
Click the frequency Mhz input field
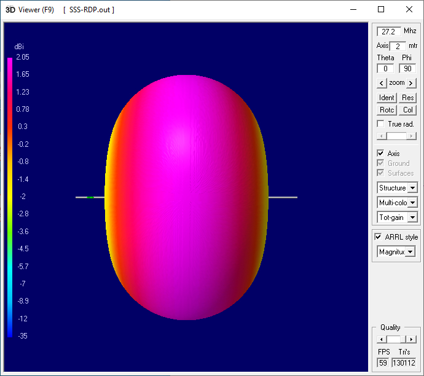point(389,31)
